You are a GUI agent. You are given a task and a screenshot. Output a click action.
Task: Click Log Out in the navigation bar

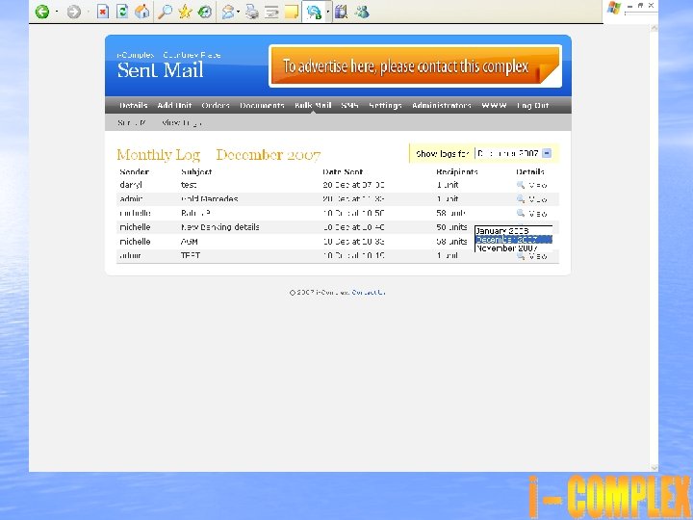(x=532, y=105)
